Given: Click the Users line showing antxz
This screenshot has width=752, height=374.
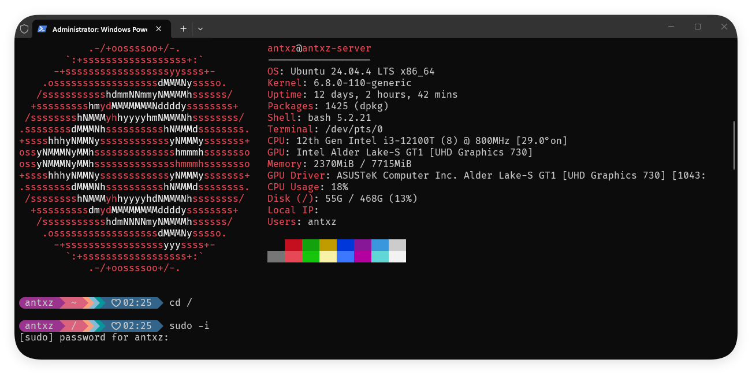Looking at the screenshot, I should (302, 222).
